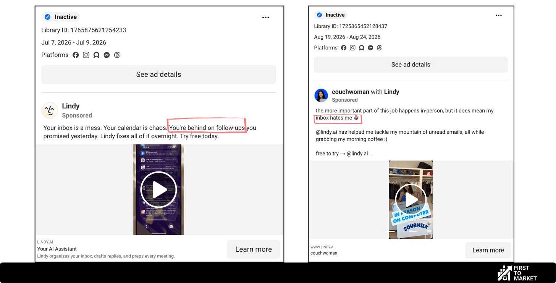The width and height of the screenshot is (556, 283).
Task: Open three-dot options menu on right ad
Action: point(499,15)
